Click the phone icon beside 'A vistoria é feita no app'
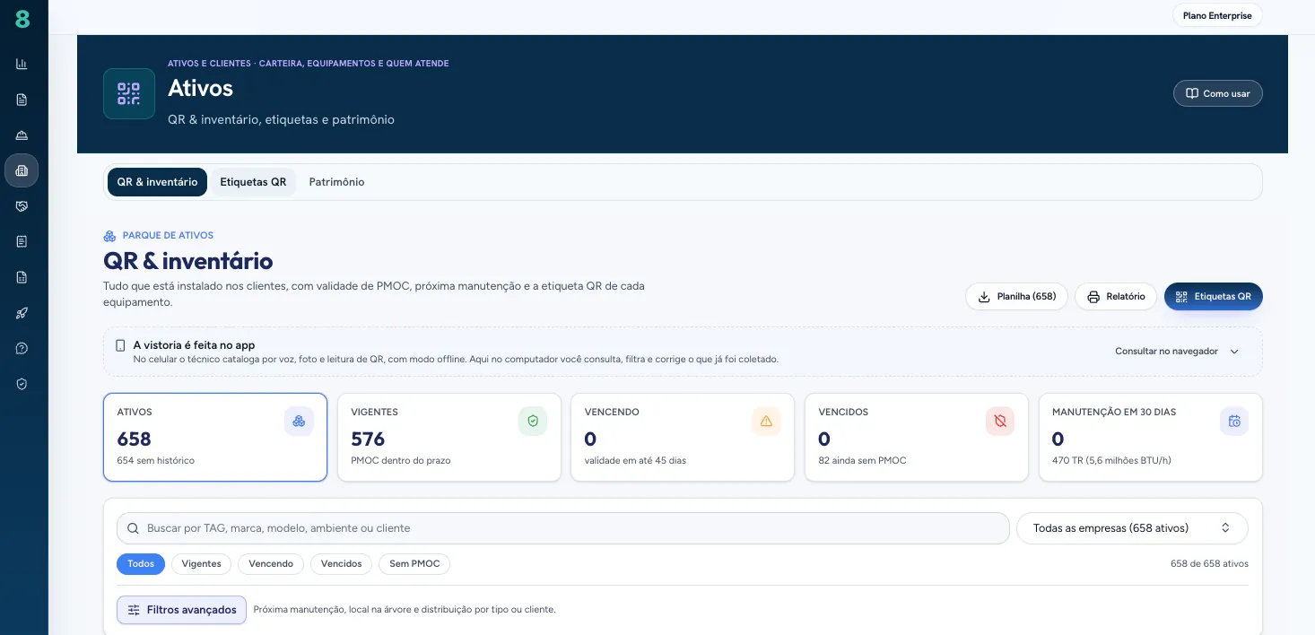Viewport: 1315px width, 635px height. 120,345
